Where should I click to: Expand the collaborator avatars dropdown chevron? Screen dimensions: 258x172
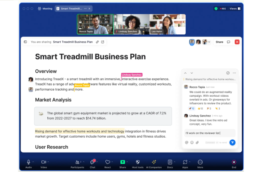(x=209, y=42)
